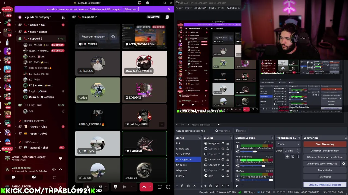Open the invite members icon beside server name
This screenshot has width=348, height=195.
click(x=63, y=17)
